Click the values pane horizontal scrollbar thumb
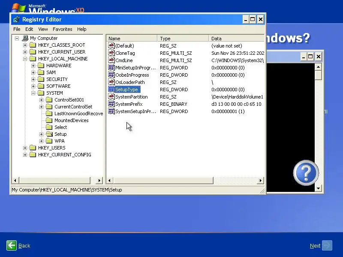This screenshot has height=257, width=343. click(x=163, y=180)
